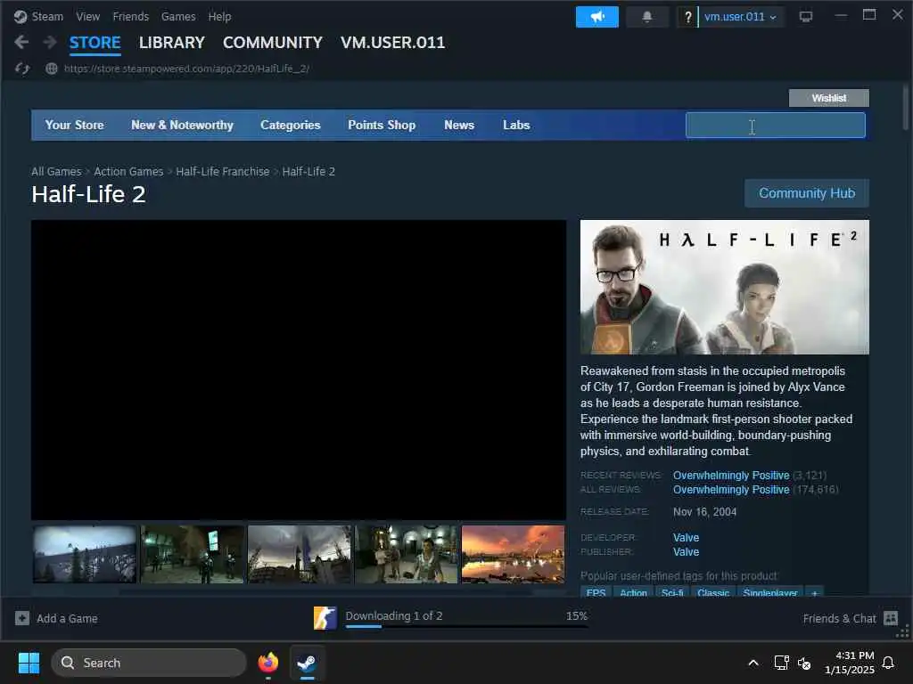Open the Windows Start menu
The image size is (913, 684).
(29, 663)
